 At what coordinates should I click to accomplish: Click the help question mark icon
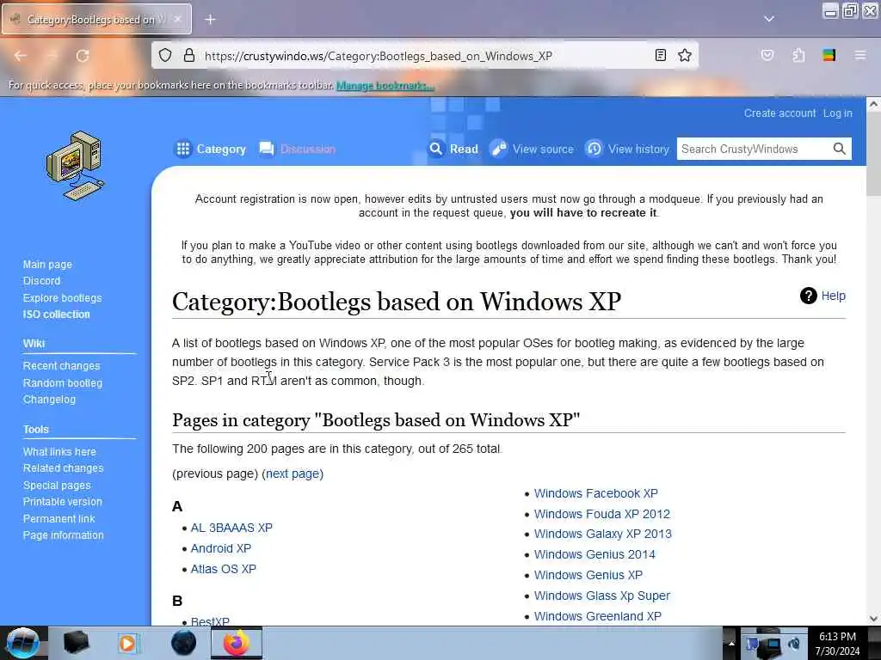coord(809,296)
